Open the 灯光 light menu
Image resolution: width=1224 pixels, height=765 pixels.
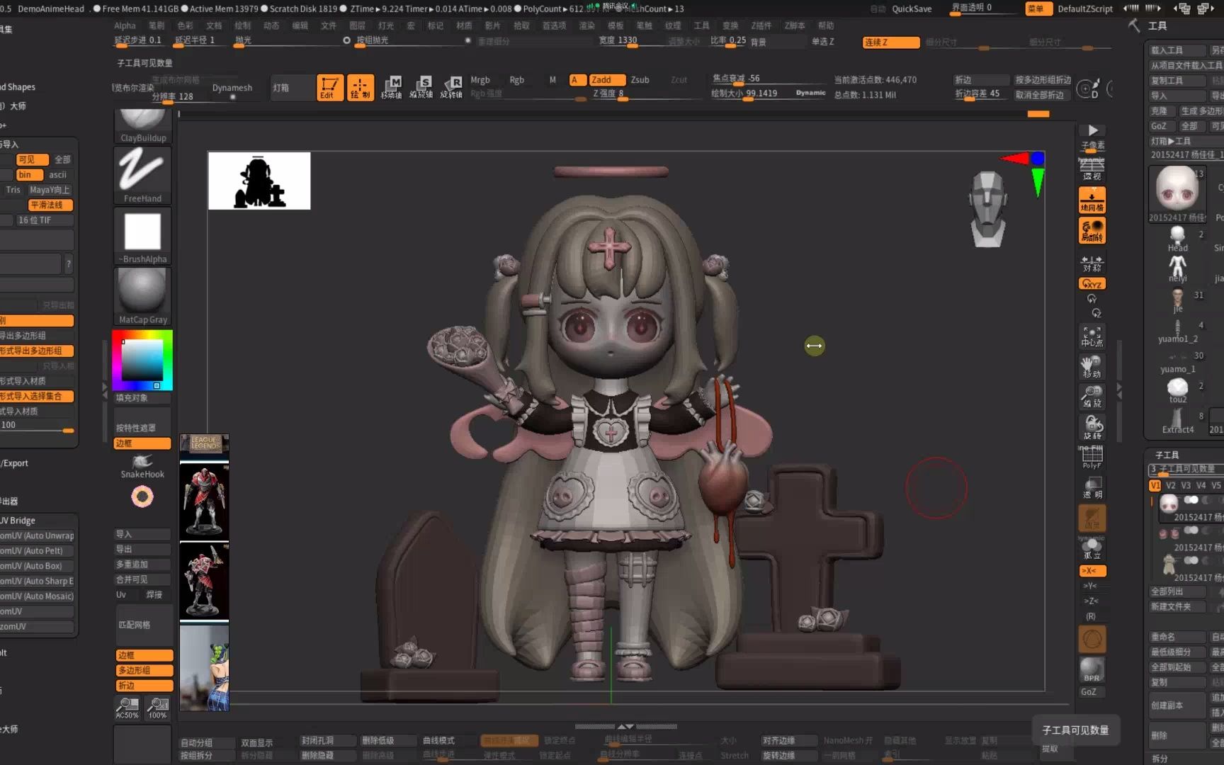(386, 25)
